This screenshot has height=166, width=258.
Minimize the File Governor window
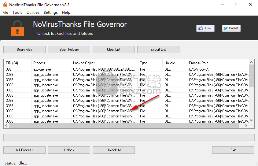pyautogui.click(x=223, y=5)
